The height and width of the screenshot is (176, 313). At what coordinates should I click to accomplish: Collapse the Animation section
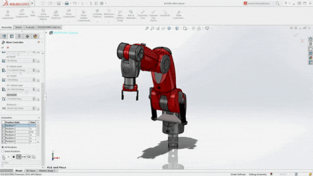click(39, 118)
